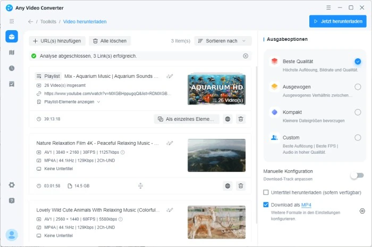The height and width of the screenshot is (247, 372).
Task: Expand Playlist-Elemente anzeigen
Action: coord(68,102)
